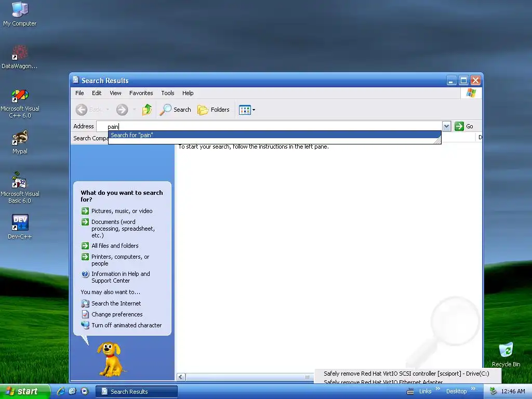Open Windows Media Player Quick Launch icon
This screenshot has height=399, width=532.
(85, 391)
